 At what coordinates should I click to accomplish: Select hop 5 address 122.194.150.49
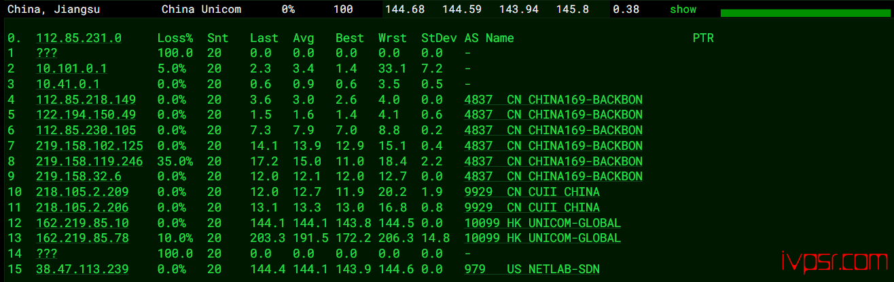point(86,115)
